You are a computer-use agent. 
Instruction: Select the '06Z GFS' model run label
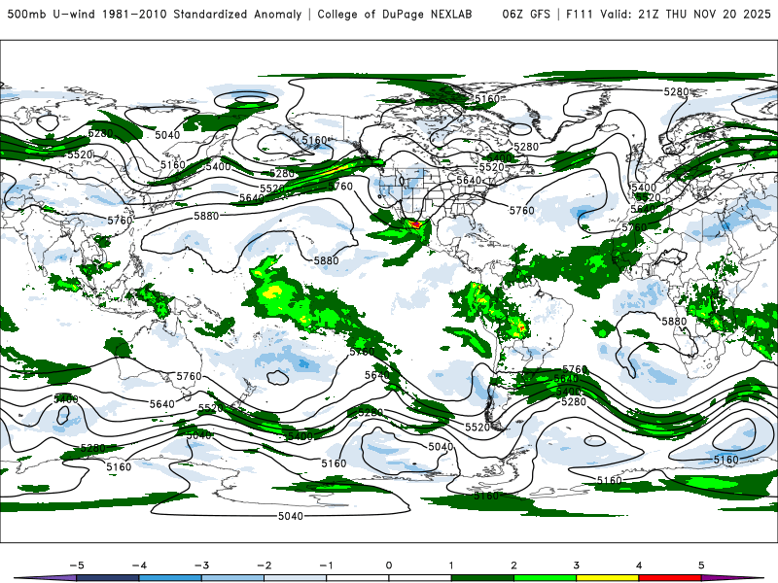[526, 14]
